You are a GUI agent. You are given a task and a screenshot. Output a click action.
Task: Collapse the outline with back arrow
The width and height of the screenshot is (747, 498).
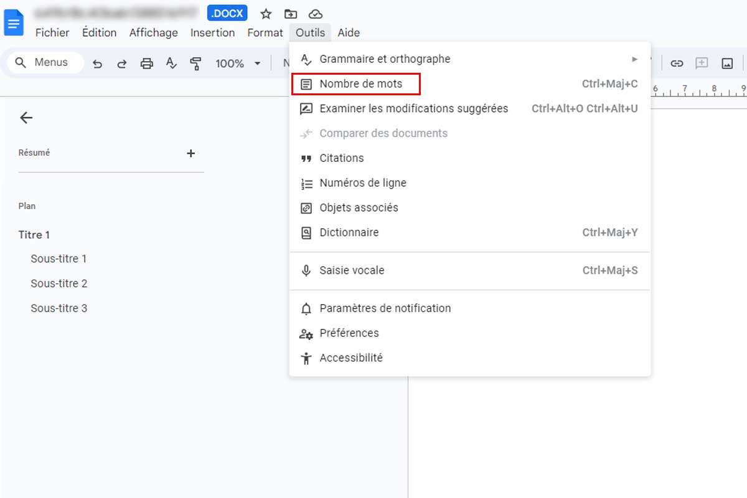point(26,118)
